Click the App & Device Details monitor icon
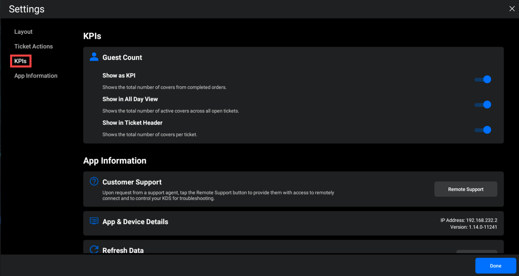The width and height of the screenshot is (519, 276). pyautogui.click(x=94, y=221)
